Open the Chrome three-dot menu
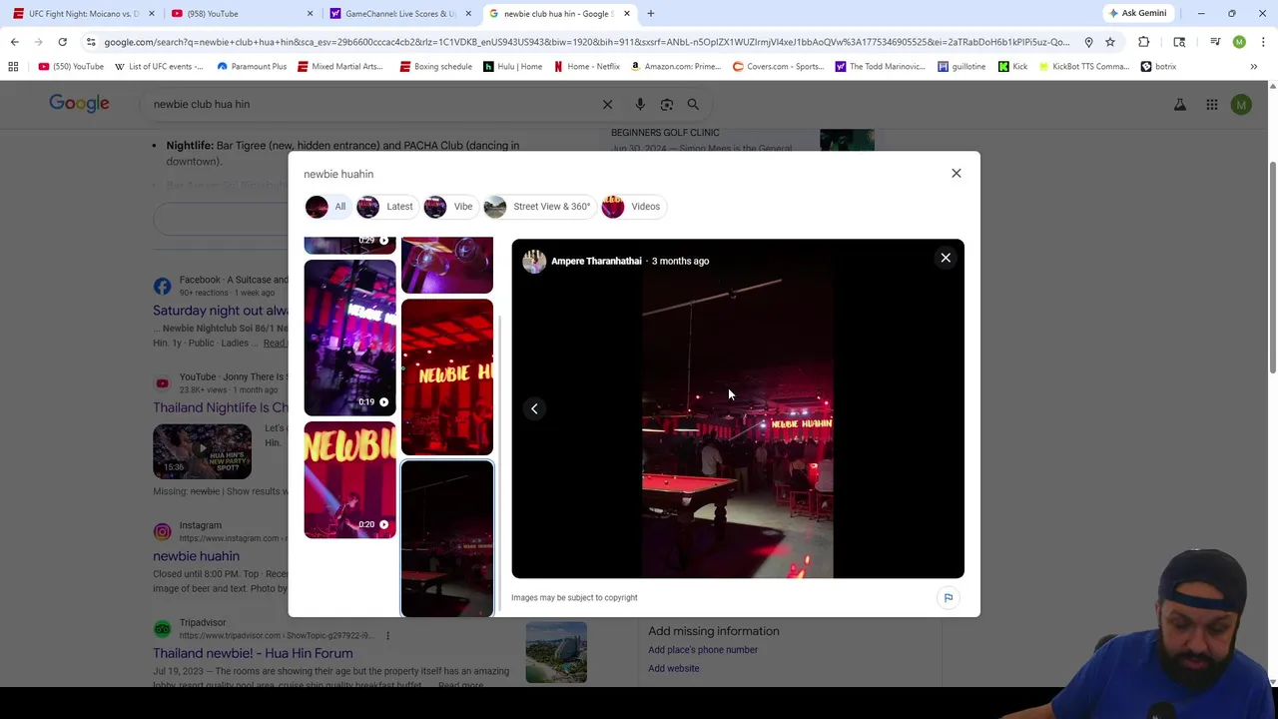The height and width of the screenshot is (719, 1278). [1263, 42]
